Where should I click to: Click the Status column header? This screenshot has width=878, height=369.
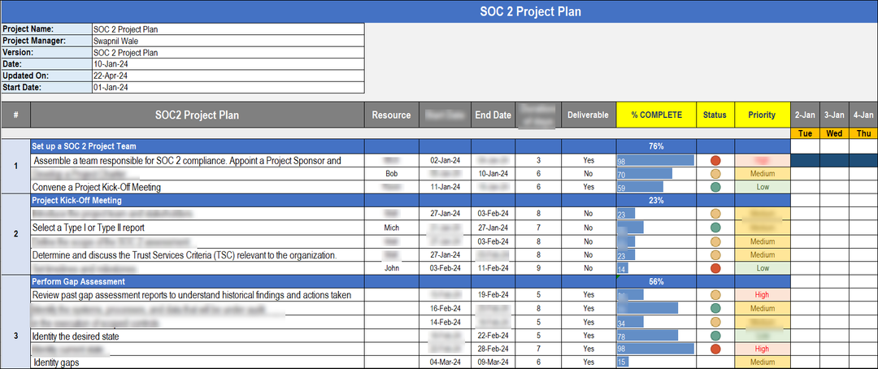(715, 115)
